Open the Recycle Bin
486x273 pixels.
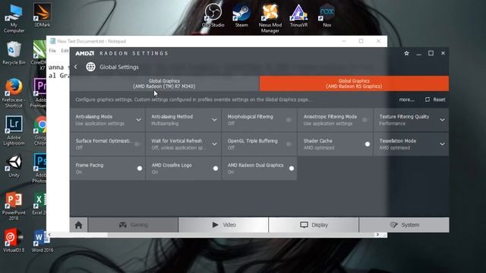pos(14,53)
